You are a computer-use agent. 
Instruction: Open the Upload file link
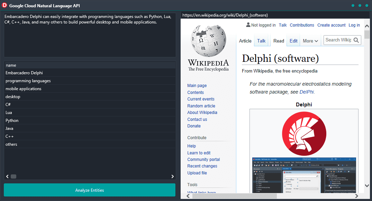(197, 173)
